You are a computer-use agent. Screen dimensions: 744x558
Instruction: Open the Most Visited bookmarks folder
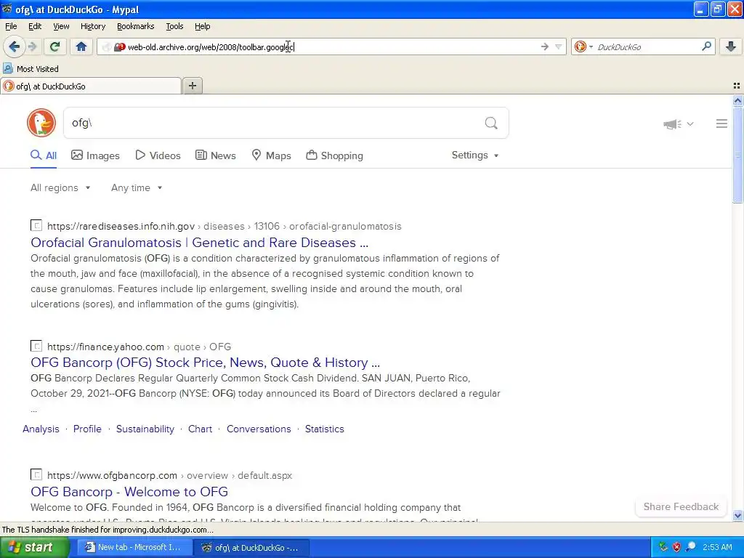pyautogui.click(x=31, y=69)
